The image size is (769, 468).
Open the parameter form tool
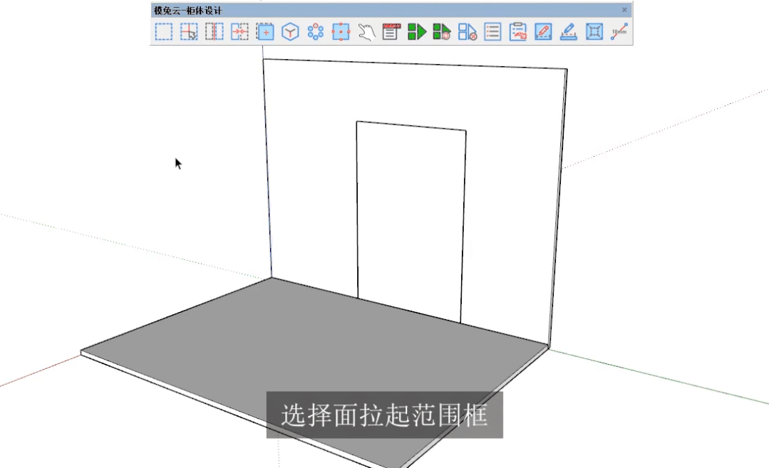tap(391, 31)
